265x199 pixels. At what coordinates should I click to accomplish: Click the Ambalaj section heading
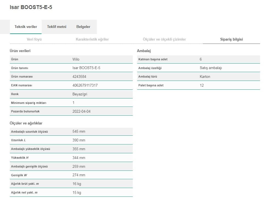(144, 51)
